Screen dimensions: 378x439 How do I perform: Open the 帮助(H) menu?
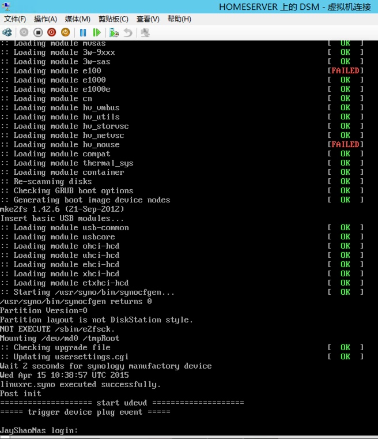(179, 19)
